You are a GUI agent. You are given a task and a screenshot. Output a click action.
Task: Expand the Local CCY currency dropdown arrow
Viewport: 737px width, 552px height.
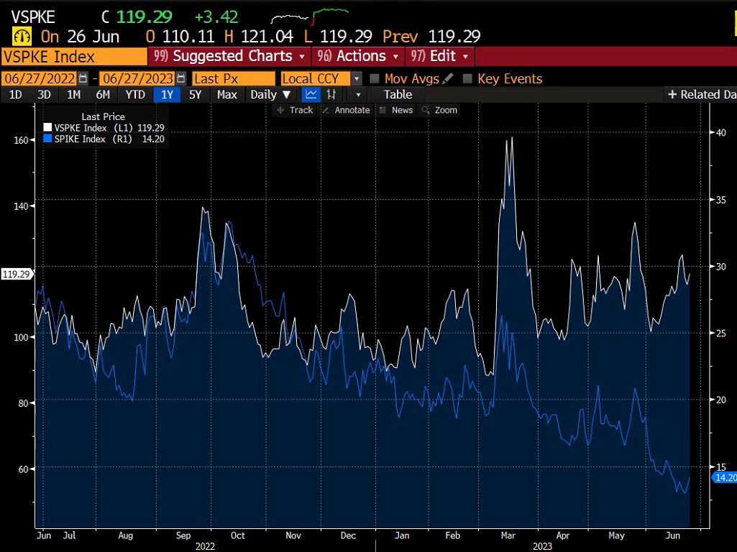point(357,78)
